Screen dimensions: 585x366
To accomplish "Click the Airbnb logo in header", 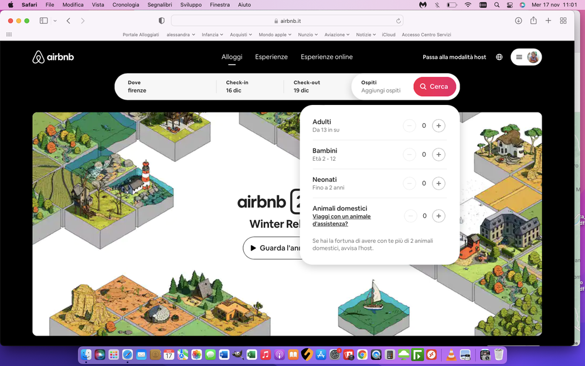I will pyautogui.click(x=53, y=57).
